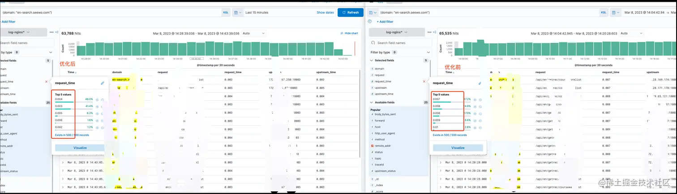Filter for value 0.007 plus icon in right popover
Viewport: 677px width, 194px height.
[x=475, y=99]
